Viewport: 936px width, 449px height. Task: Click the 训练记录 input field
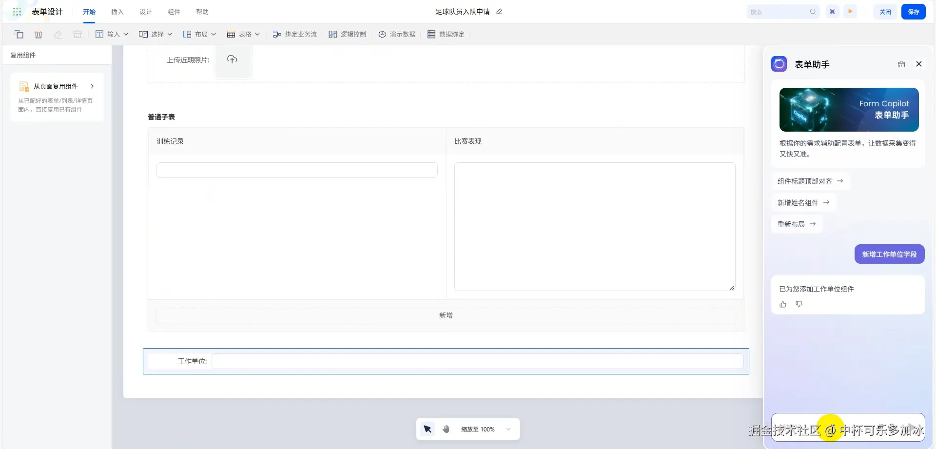[x=297, y=170]
